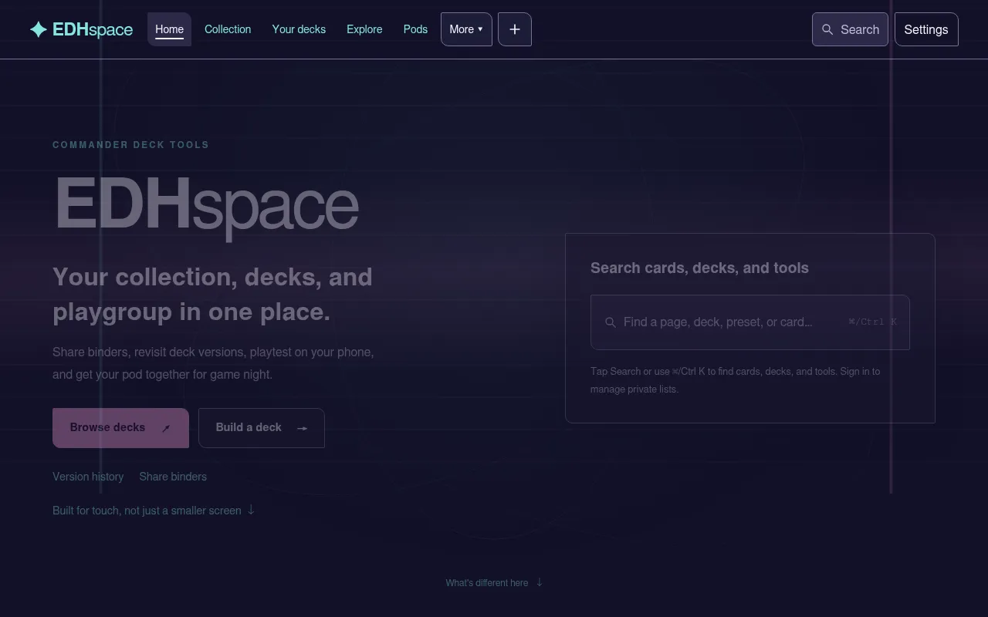This screenshot has width=988, height=617.
Task: Open the Collection page
Action: pyautogui.click(x=228, y=29)
